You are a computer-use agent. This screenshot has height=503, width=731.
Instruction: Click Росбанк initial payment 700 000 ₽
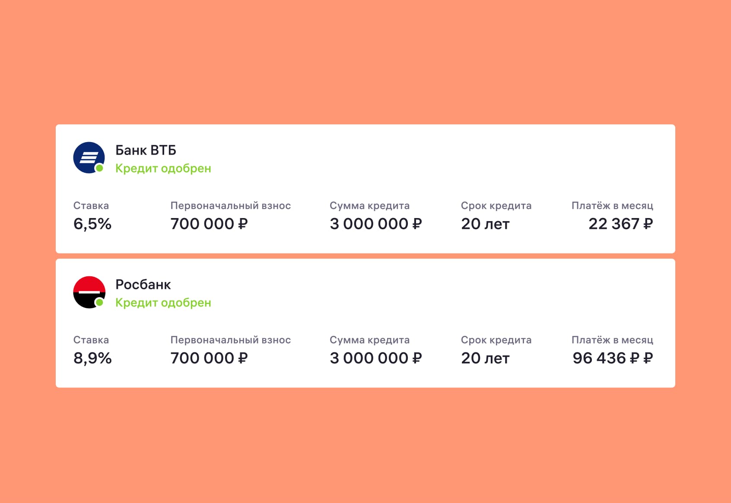click(x=209, y=358)
